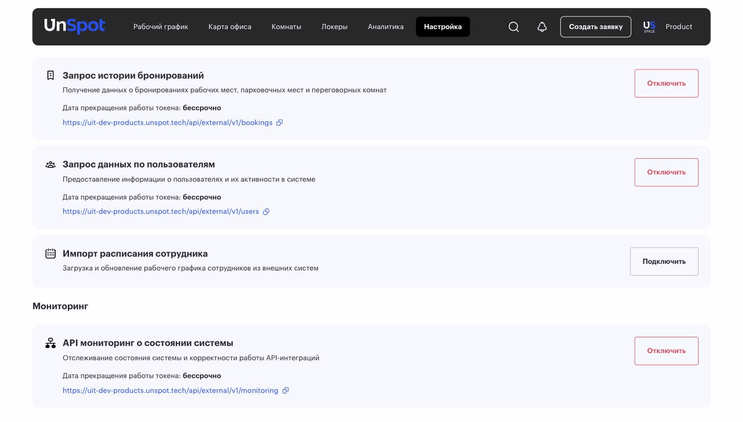Click the schedule import calendar icon
743x422 pixels.
point(51,253)
